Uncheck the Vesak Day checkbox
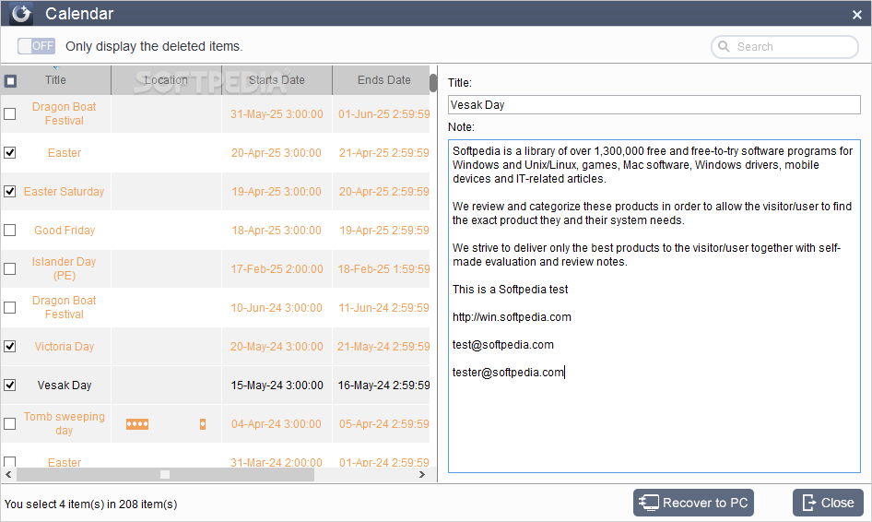This screenshot has height=522, width=872. click(10, 386)
